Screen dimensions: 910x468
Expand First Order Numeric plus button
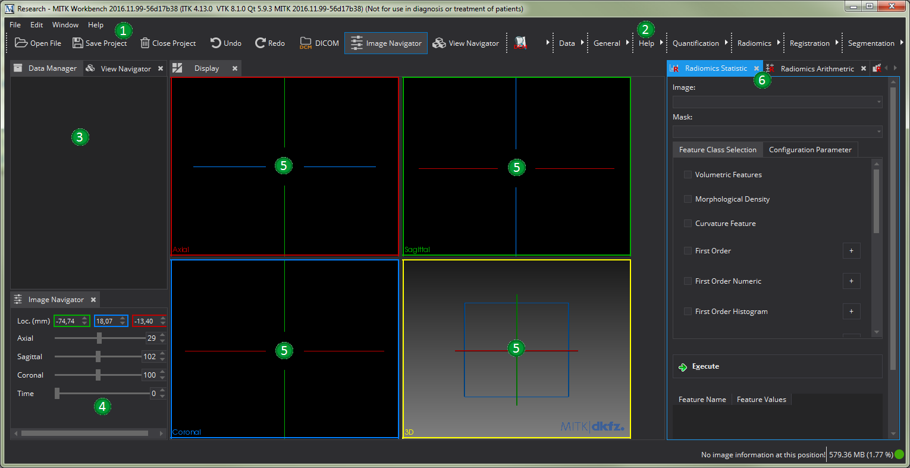click(x=852, y=281)
